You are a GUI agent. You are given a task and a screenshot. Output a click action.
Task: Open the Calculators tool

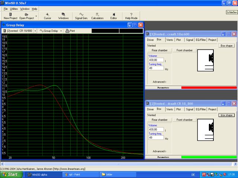[97, 14]
